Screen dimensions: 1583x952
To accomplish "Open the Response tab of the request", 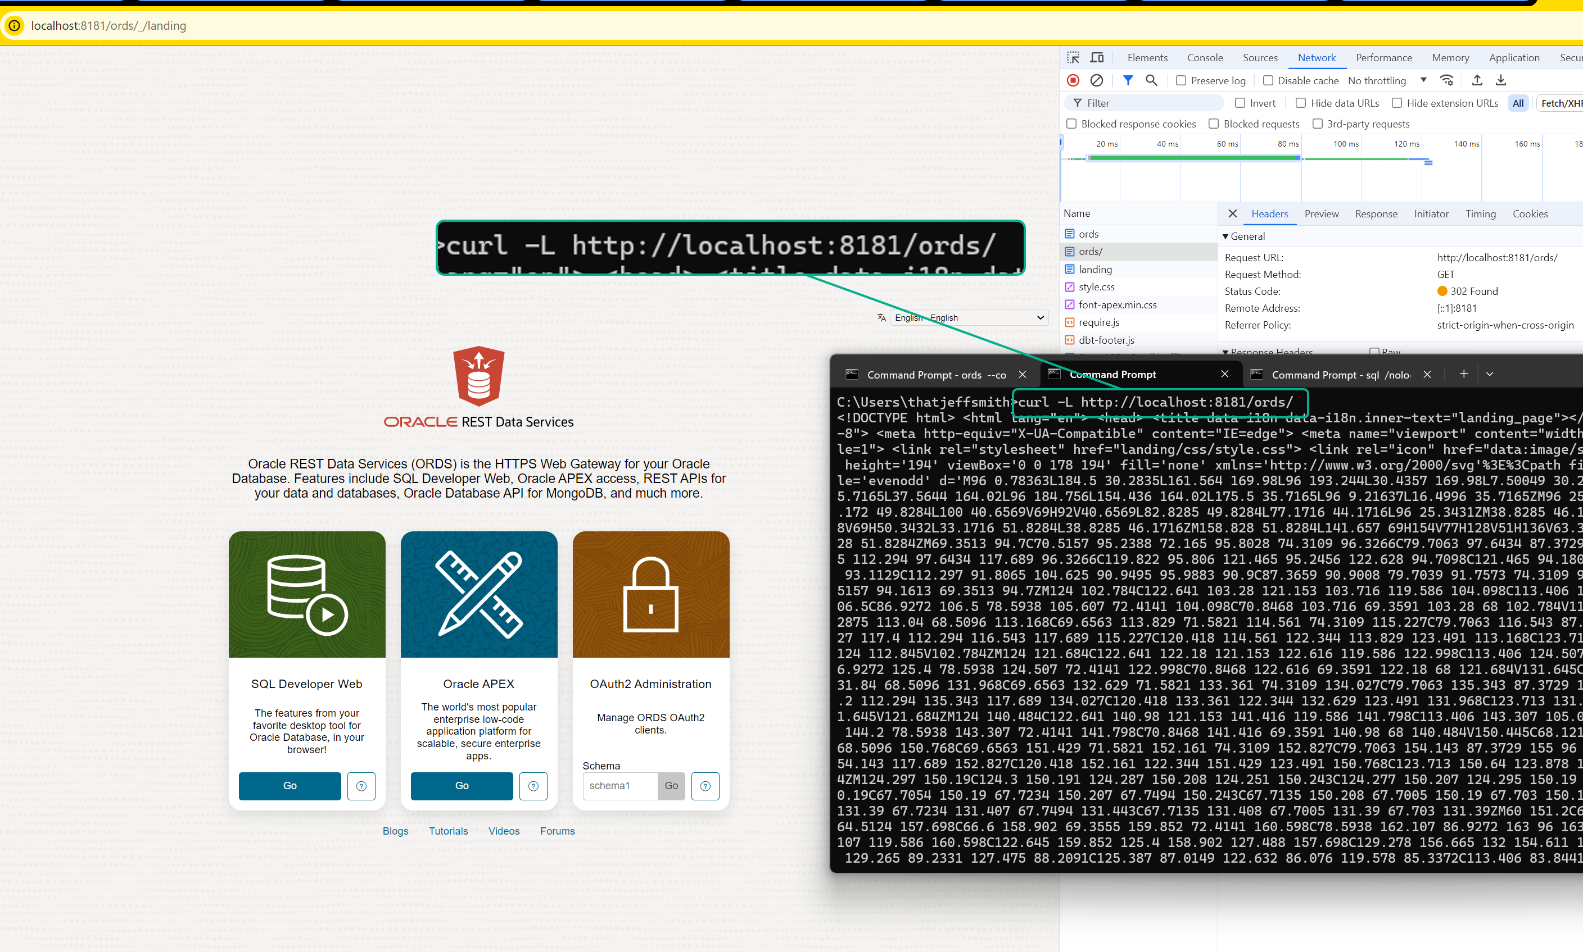I will (x=1376, y=213).
